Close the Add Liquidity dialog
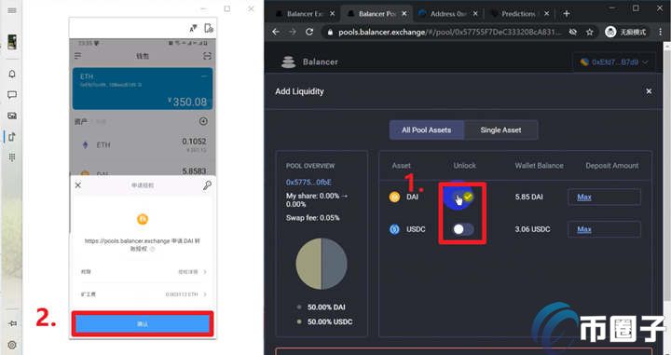This screenshot has height=355, width=671. (649, 91)
